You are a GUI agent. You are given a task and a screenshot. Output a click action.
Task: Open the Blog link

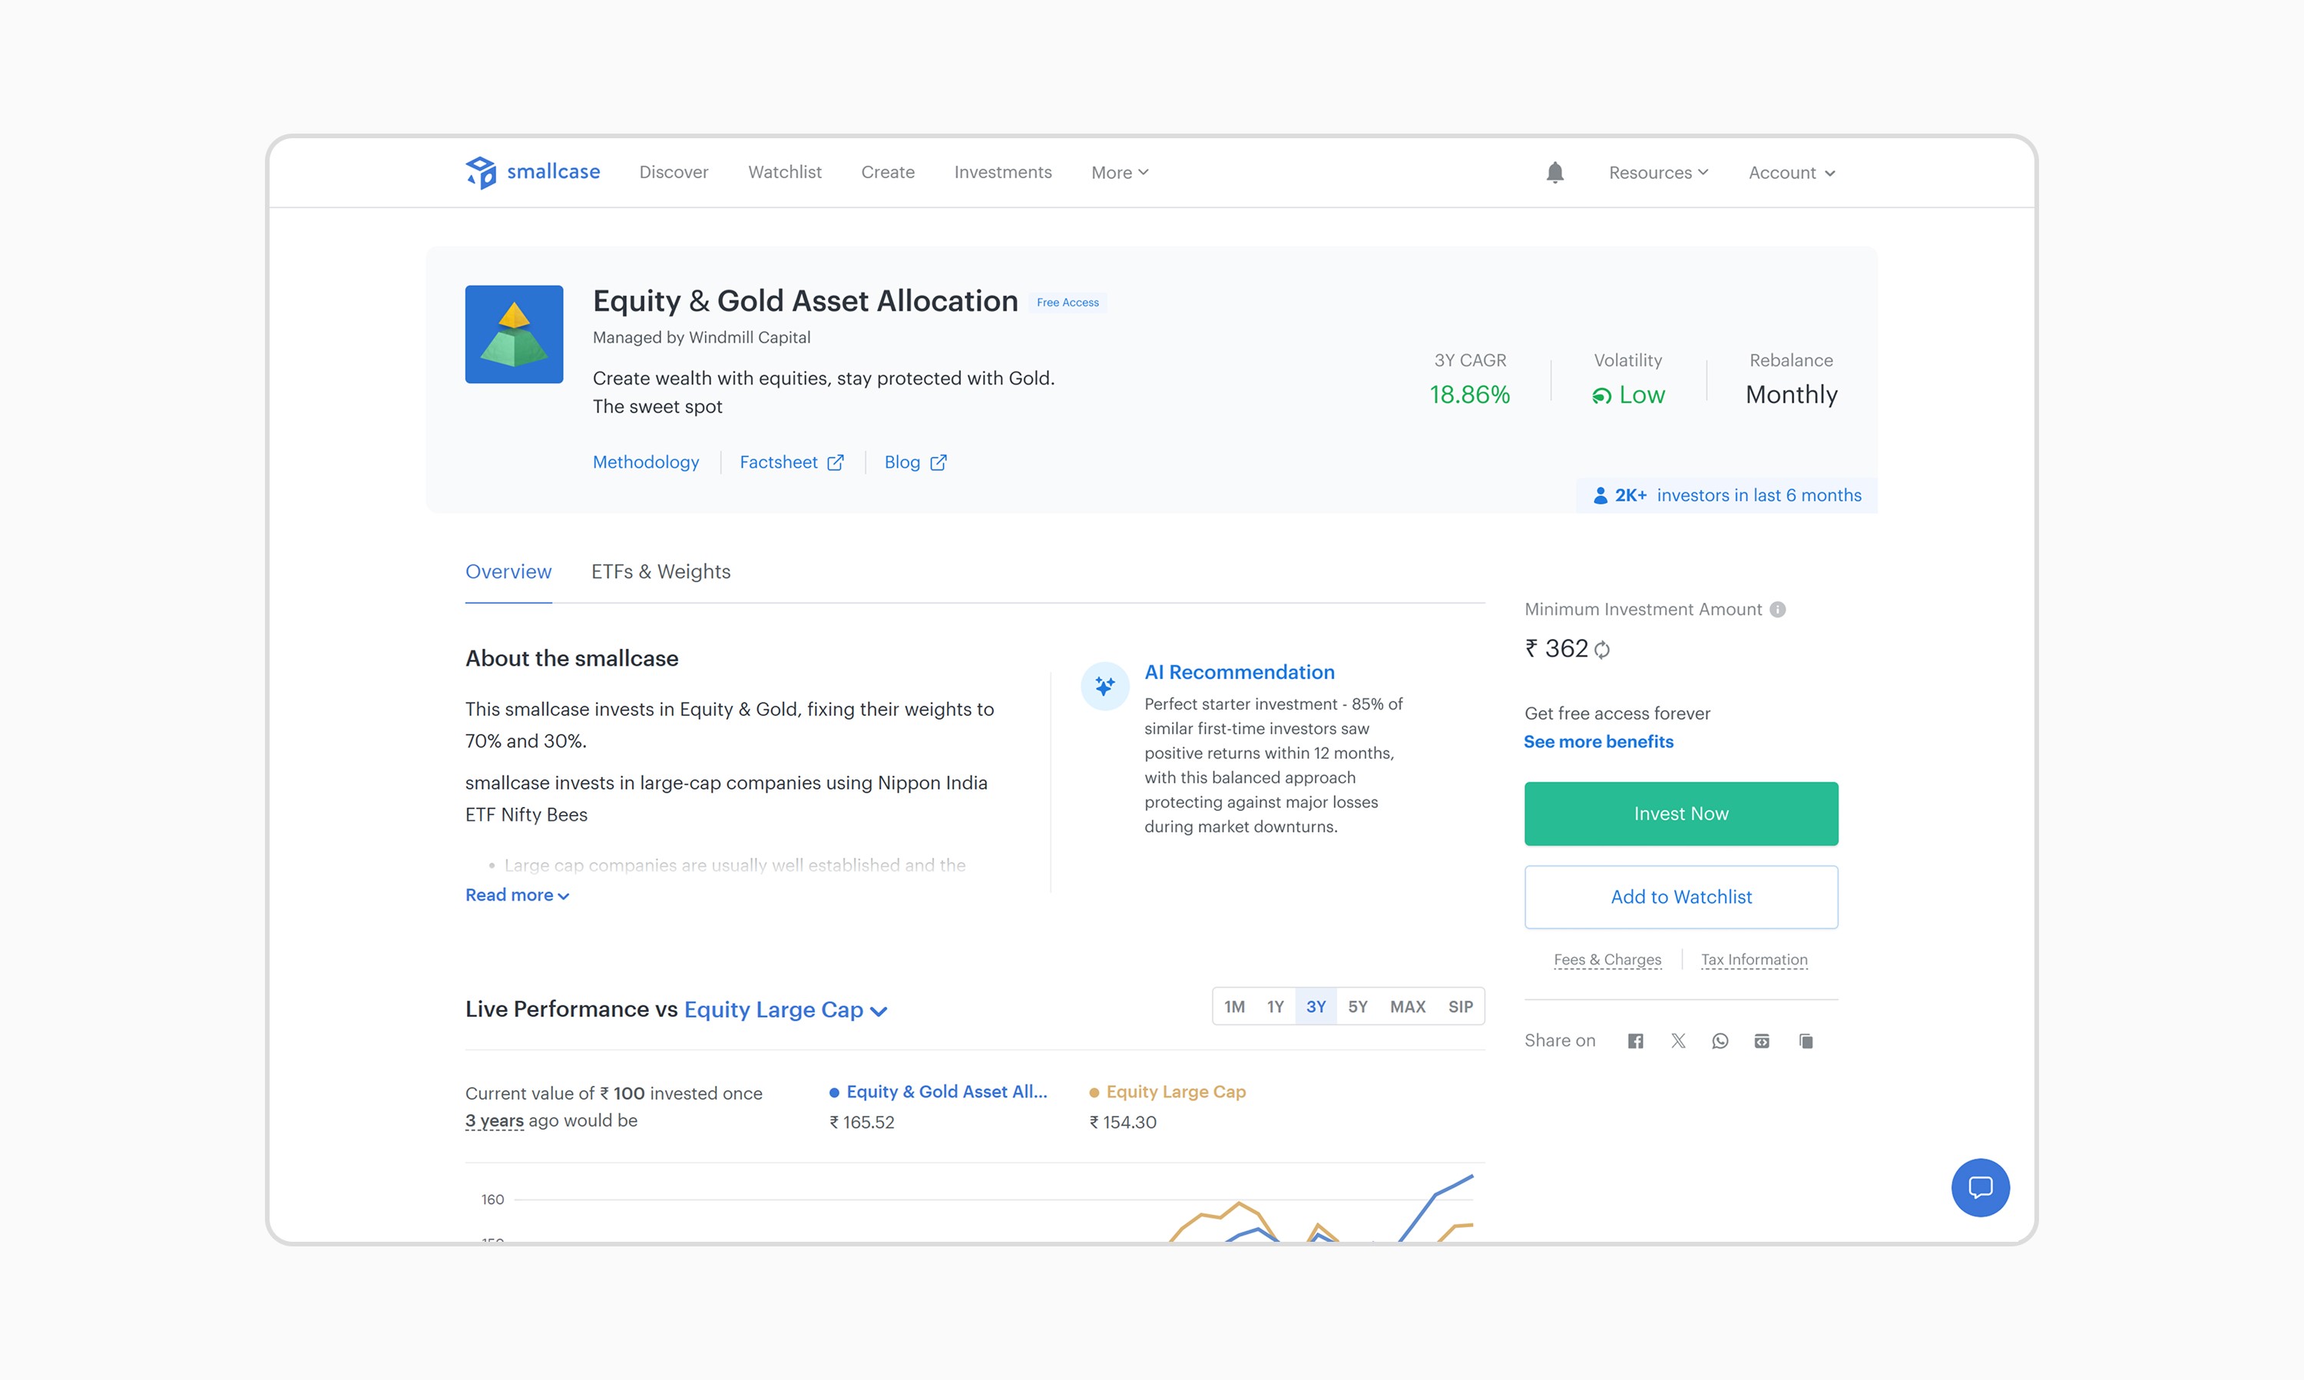click(x=915, y=462)
